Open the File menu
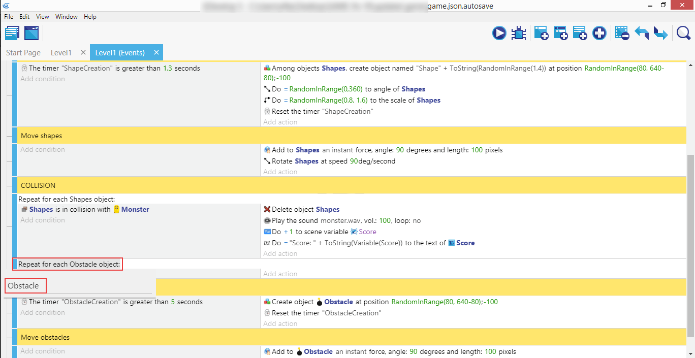695x358 pixels. coord(9,17)
